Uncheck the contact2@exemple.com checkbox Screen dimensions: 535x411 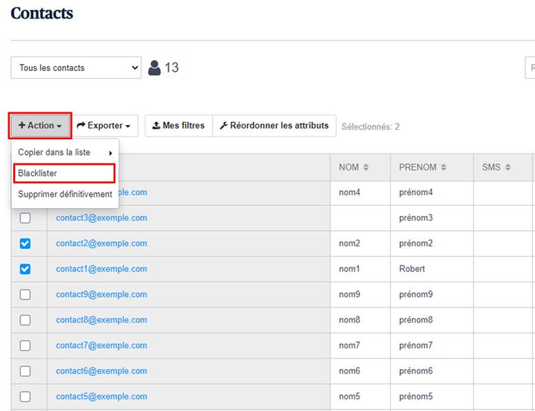(x=26, y=243)
